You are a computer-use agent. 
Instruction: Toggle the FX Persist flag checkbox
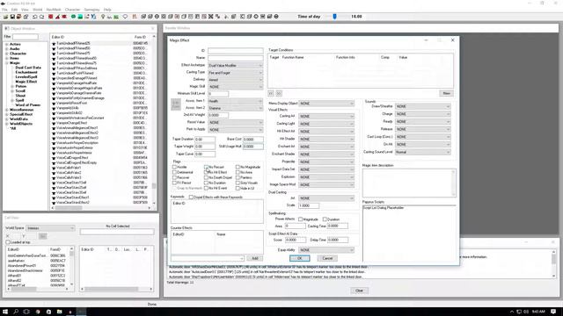(175, 183)
